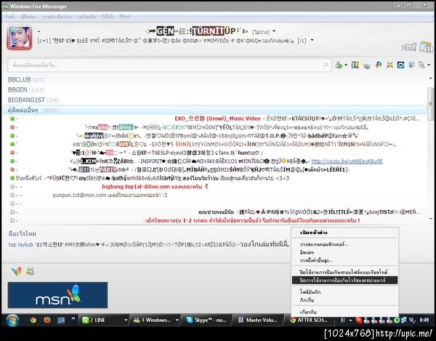Open the status dropdown arrow beside the display name
Screen dimensions: 436x341
[274, 31]
